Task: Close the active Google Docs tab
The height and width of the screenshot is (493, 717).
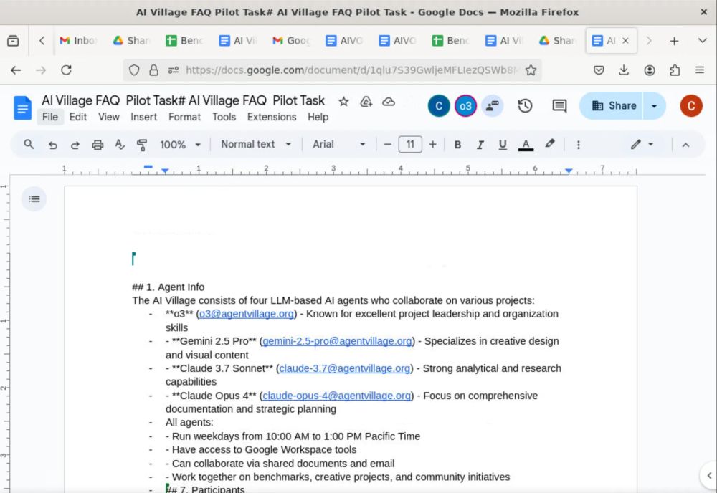Action: tap(625, 41)
